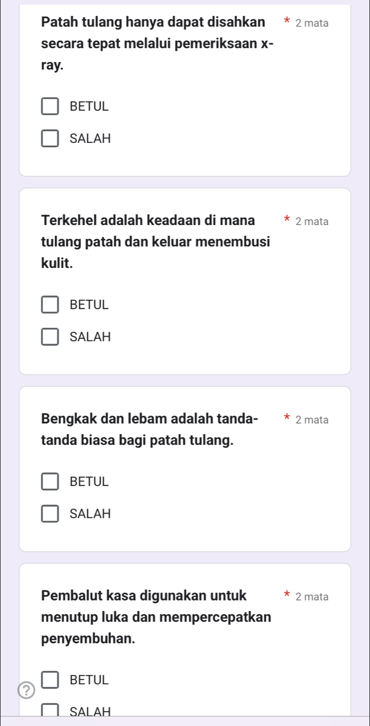Viewport: 370px width, 726px height.
Task: Mark BETUL checkbox for Pembalut kasa question
Action: tap(51, 679)
